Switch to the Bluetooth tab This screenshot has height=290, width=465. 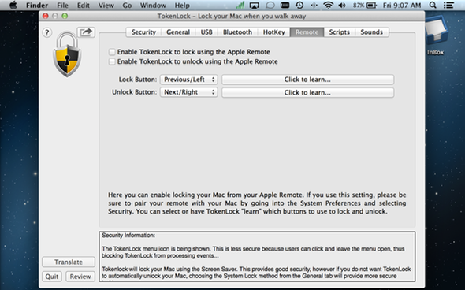pyautogui.click(x=237, y=32)
